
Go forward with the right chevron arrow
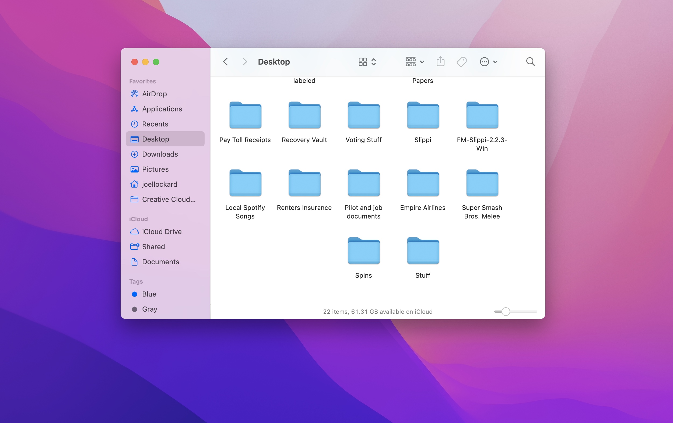(x=244, y=62)
